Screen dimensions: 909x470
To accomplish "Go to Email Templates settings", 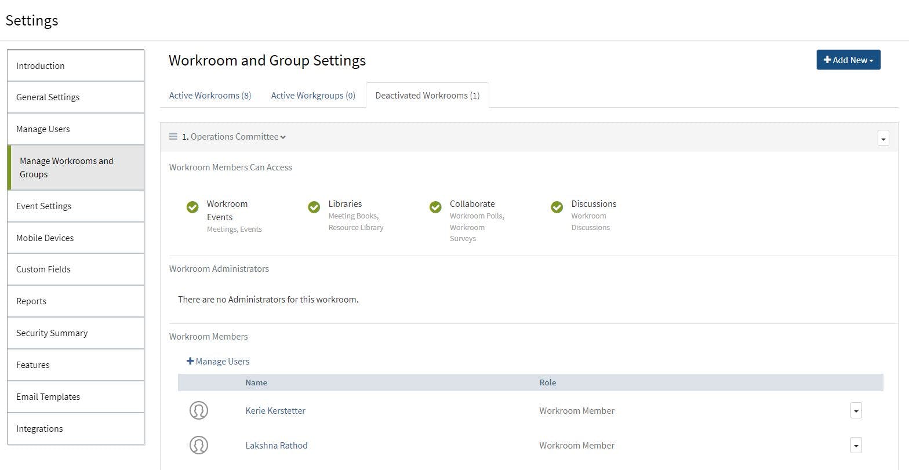I will [48, 397].
